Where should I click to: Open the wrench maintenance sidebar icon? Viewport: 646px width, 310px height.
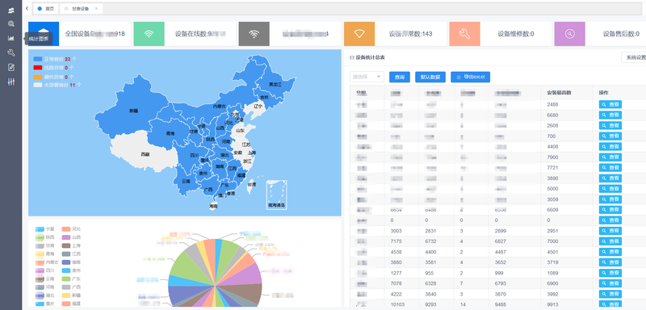(11, 52)
